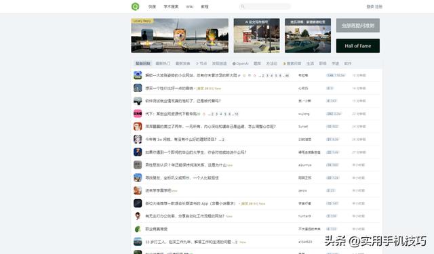The image size is (434, 254).
Task: Select the 软件 tab at the row end
Action: click(x=348, y=64)
